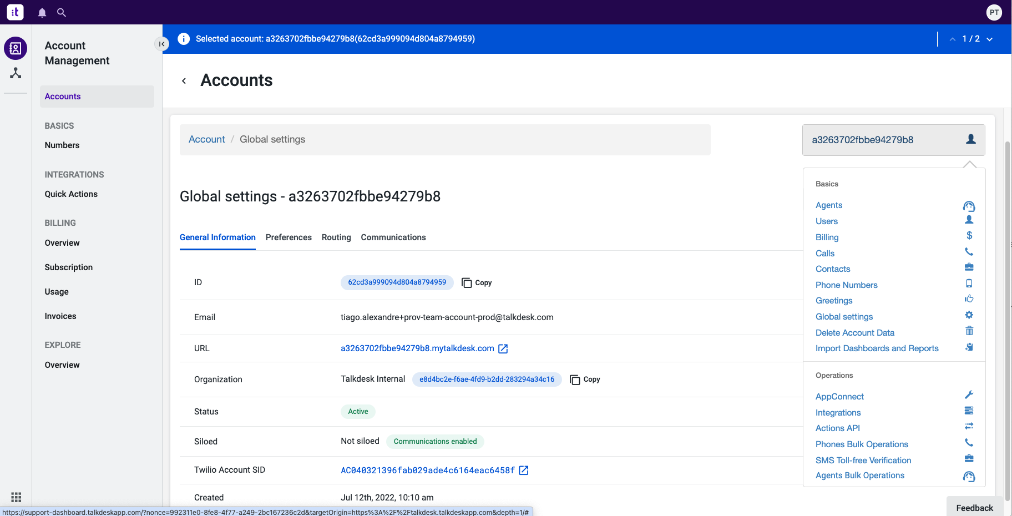This screenshot has width=1012, height=516.
Task: Open Numbers in the sidebar
Action: coord(62,145)
